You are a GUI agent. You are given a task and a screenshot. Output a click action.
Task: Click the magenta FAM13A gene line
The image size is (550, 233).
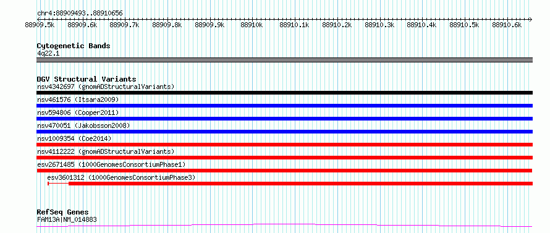284,226
